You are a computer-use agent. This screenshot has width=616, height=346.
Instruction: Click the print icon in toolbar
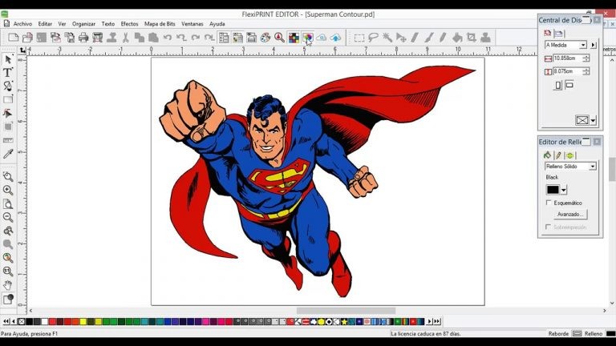pos(83,38)
